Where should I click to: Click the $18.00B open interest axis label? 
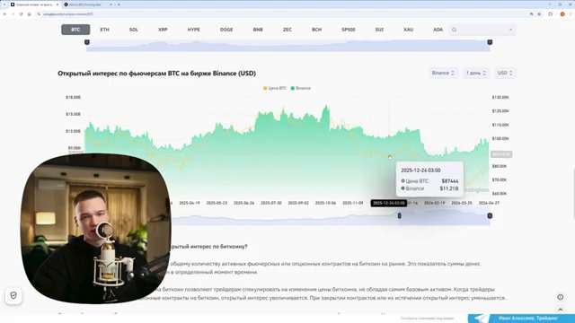pyautogui.click(x=73, y=98)
